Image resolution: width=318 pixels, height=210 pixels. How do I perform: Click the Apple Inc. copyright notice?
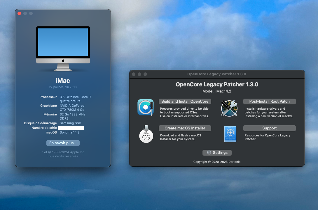63,152
